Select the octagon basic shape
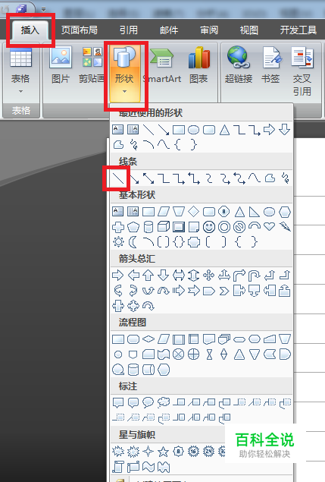The image size is (325, 482). point(224,212)
